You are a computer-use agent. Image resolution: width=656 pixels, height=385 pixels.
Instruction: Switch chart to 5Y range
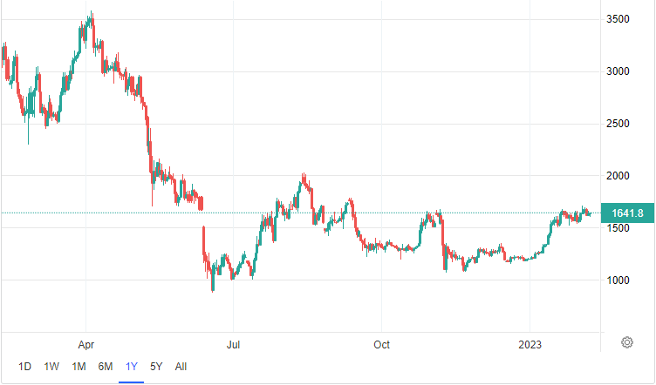click(156, 366)
